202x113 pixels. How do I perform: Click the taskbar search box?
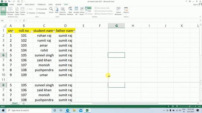pyautogui.click(x=29, y=110)
